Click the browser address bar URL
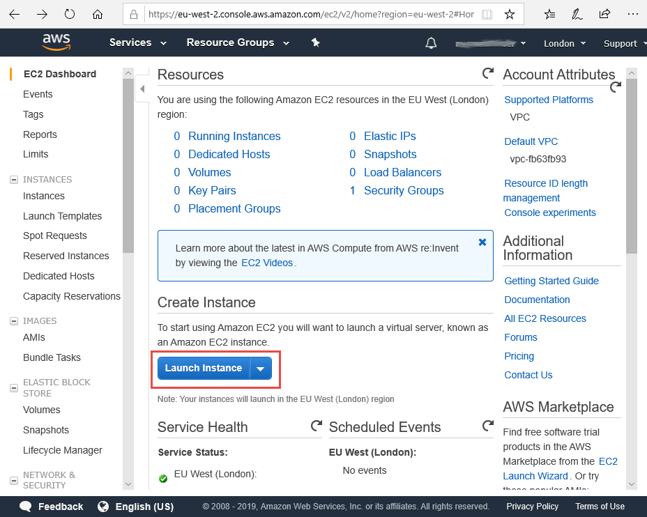Screen dimensions: 647x517 (x=311, y=15)
